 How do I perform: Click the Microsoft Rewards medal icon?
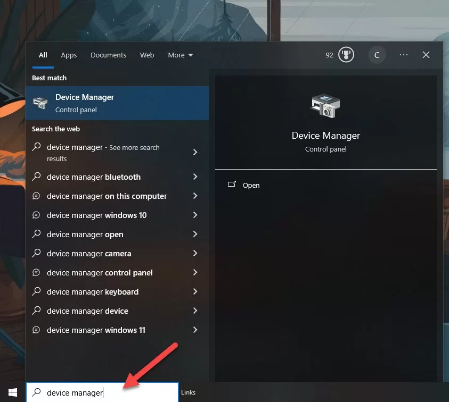click(x=346, y=55)
